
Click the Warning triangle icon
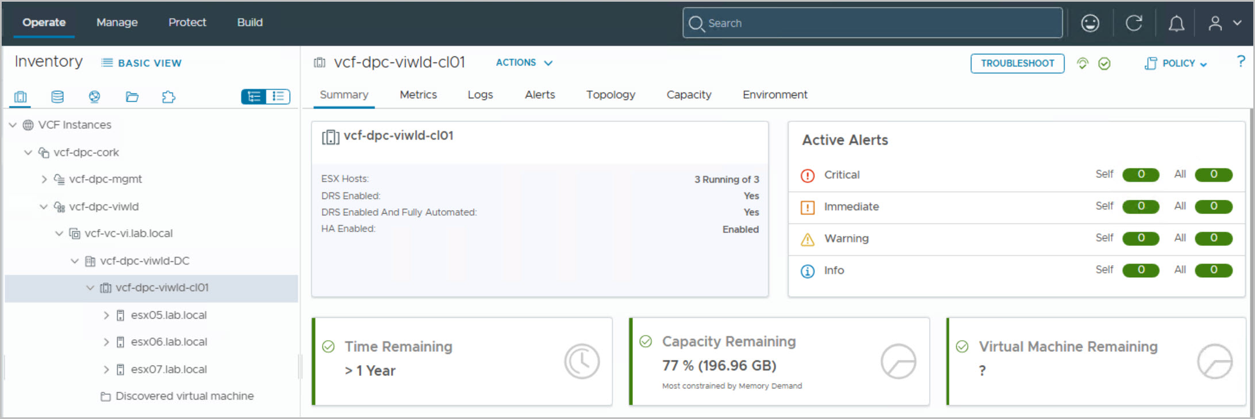(808, 239)
